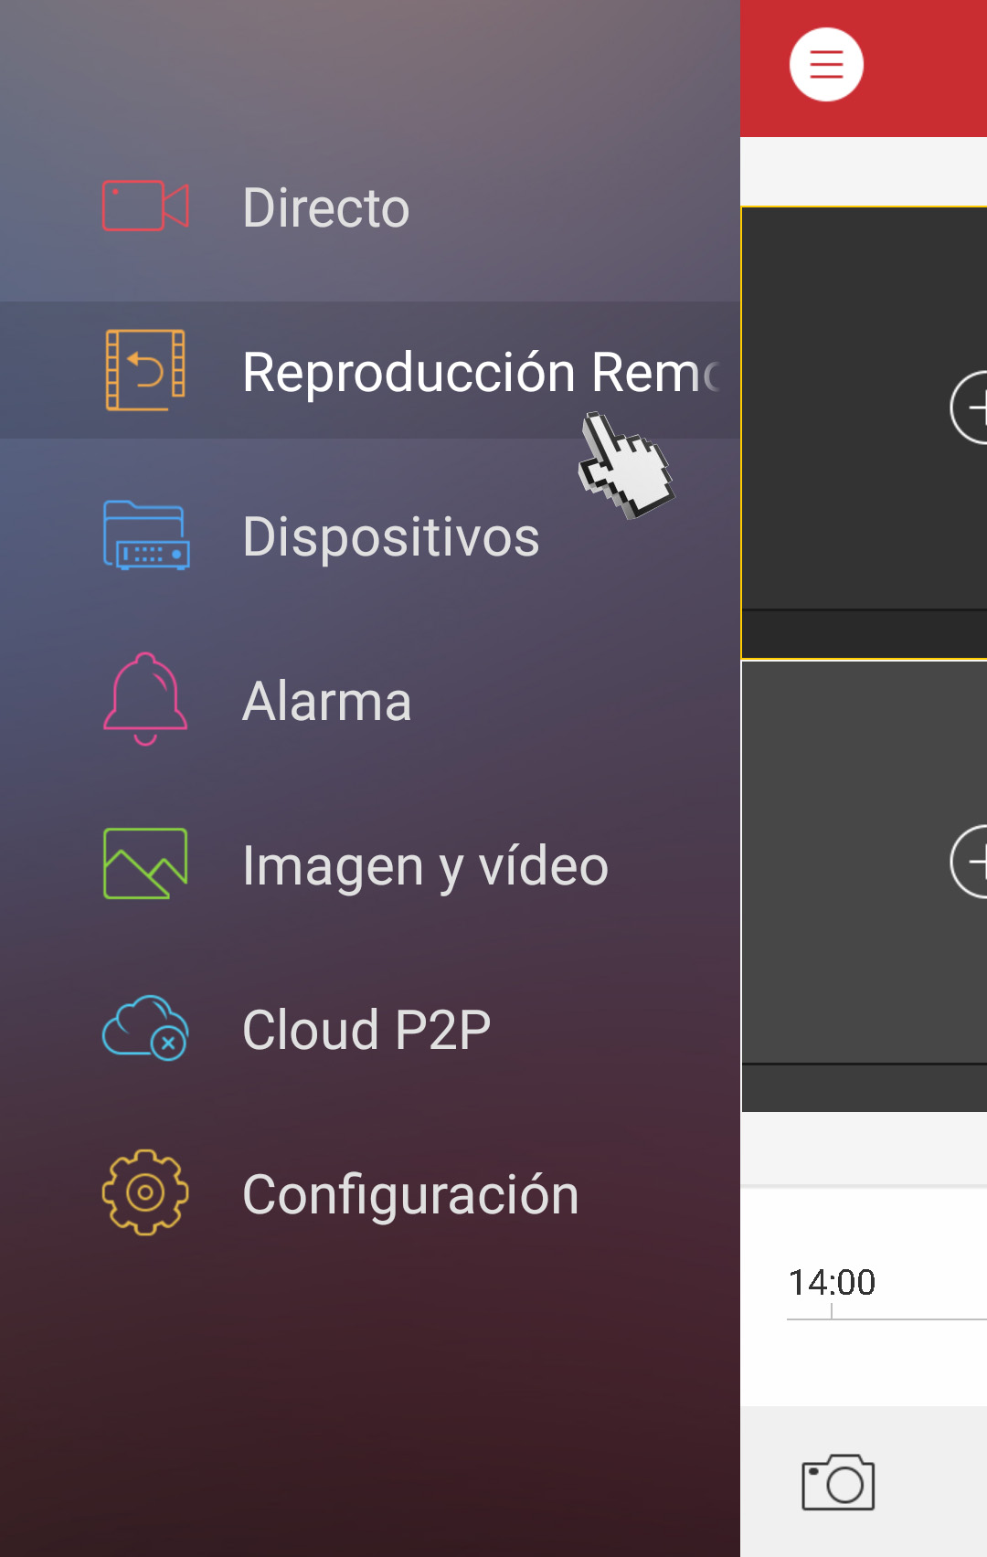Add a camera to the lower video pane
The image size is (987, 1557).
(970, 862)
